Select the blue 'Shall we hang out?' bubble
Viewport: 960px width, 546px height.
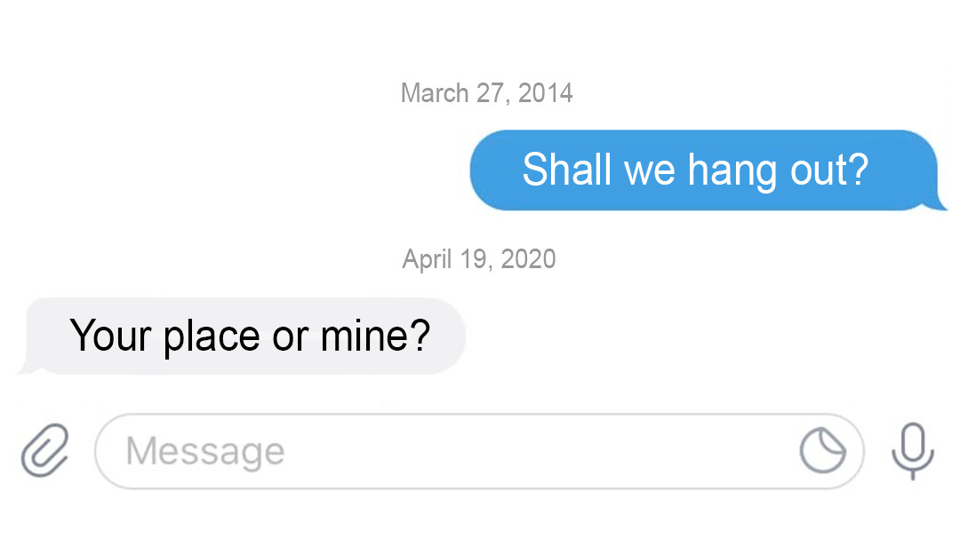tap(704, 170)
